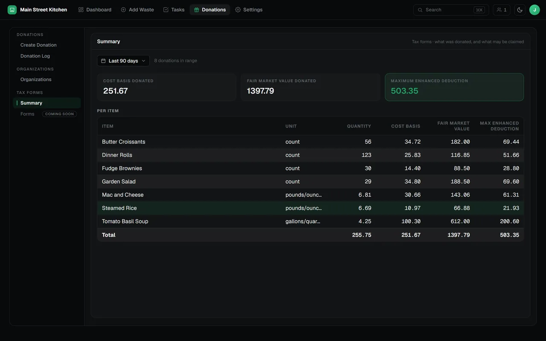Open the Settings tab
The width and height of the screenshot is (546, 341).
(x=249, y=10)
